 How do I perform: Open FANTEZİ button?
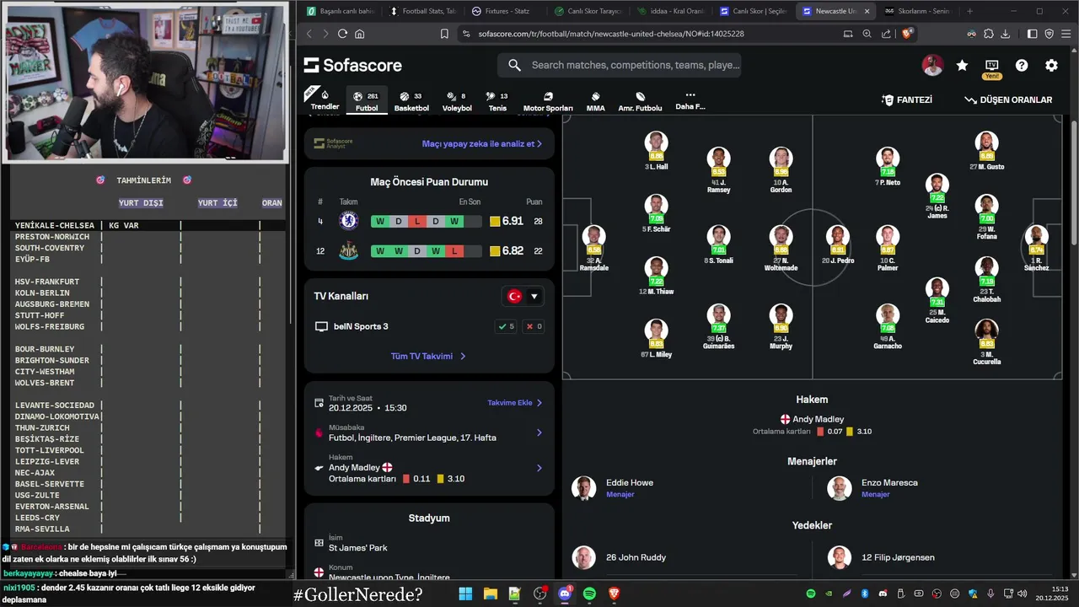[907, 99]
